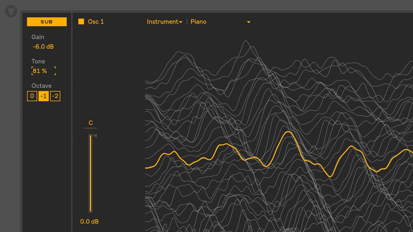Switch to the Osc 1 tab
413x232 pixels.
(x=96, y=21)
